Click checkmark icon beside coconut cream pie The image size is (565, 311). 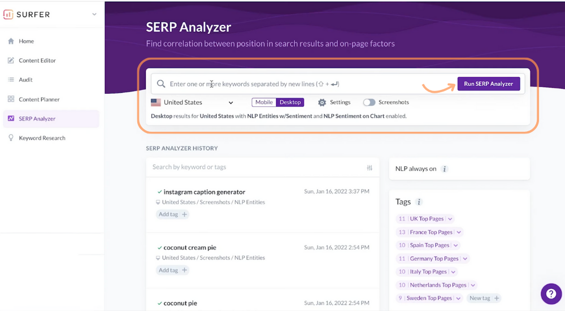pos(160,248)
